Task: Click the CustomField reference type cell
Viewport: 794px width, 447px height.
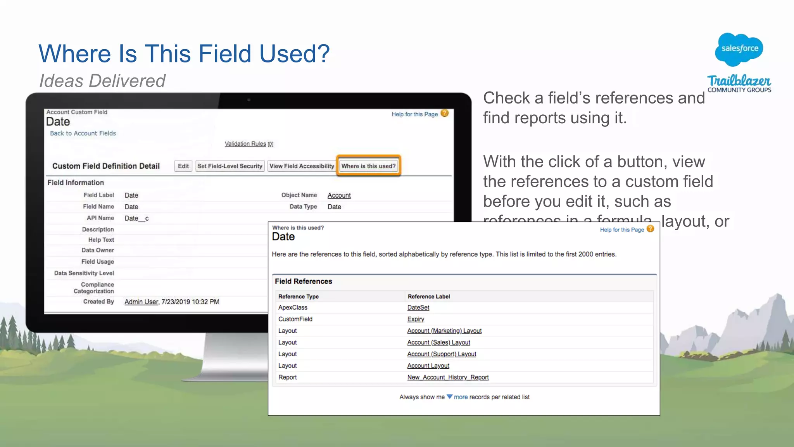Action: [295, 319]
